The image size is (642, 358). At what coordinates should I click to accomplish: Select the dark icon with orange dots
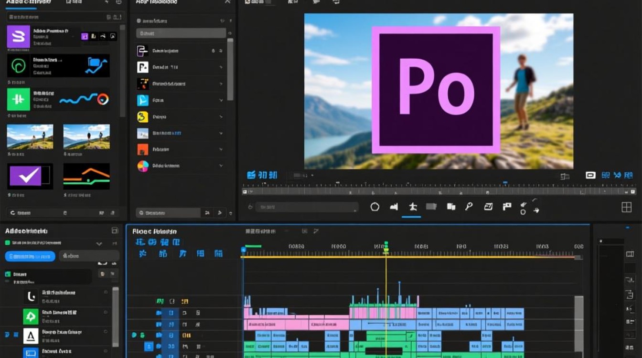click(143, 84)
